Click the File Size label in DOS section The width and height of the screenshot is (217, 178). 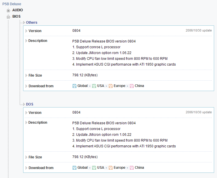(x=35, y=157)
